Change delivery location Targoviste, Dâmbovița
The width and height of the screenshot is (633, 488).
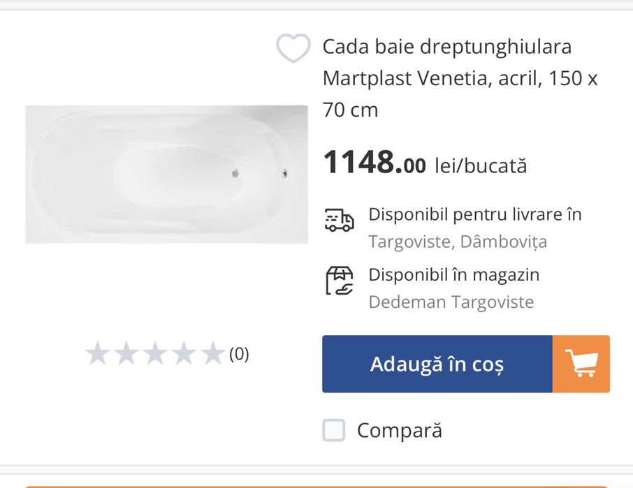(x=458, y=242)
